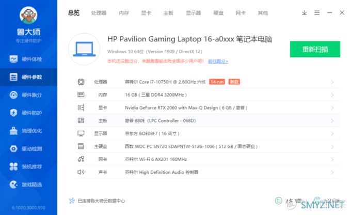
Task: Click the Windows 10 64位 version text
Action: [x=155, y=52]
